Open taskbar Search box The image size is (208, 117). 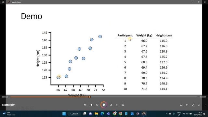tap(74, 114)
